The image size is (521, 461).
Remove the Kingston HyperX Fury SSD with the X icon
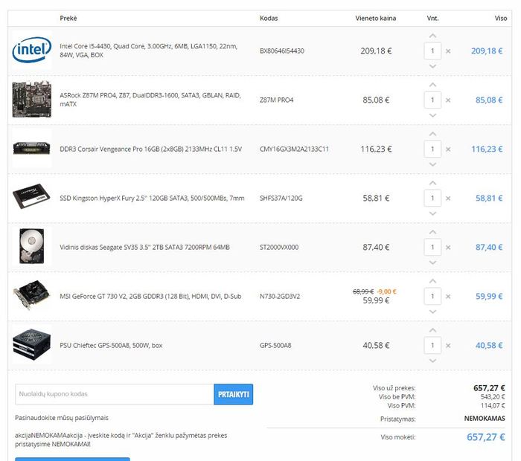(x=448, y=199)
